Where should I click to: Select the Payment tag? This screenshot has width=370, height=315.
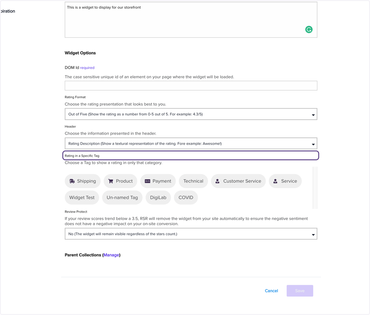158,181
